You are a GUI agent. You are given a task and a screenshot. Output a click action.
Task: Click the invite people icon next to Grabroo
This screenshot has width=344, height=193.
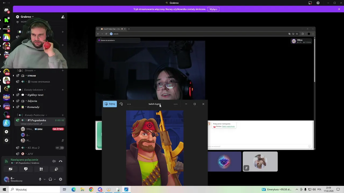click(x=63, y=17)
